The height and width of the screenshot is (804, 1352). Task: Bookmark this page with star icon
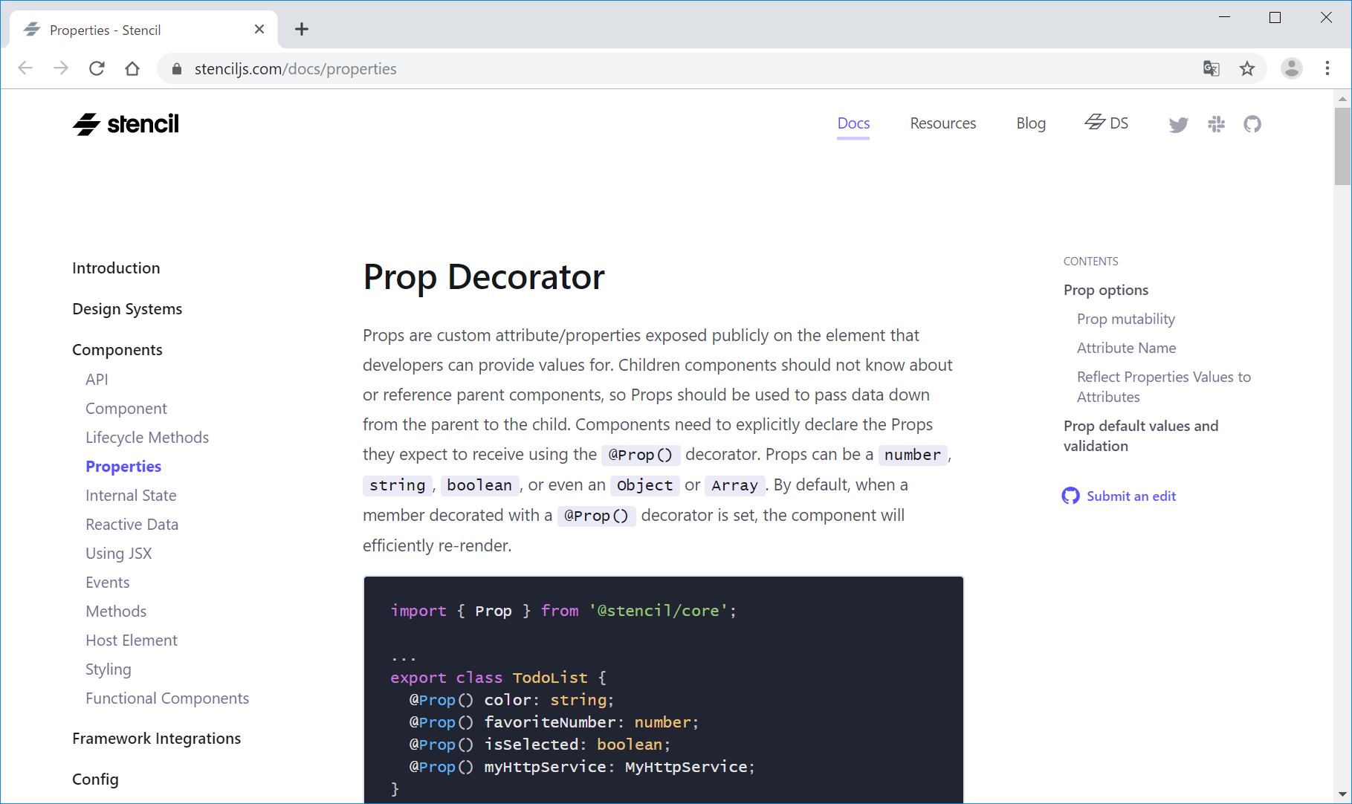1247,69
